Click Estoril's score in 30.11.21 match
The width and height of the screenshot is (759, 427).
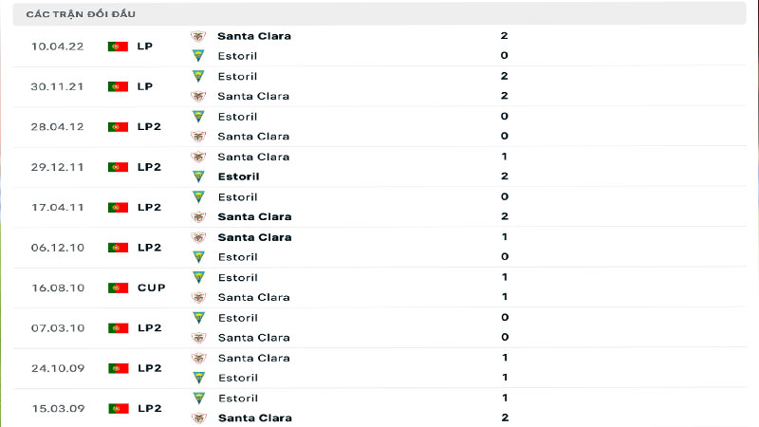(504, 76)
